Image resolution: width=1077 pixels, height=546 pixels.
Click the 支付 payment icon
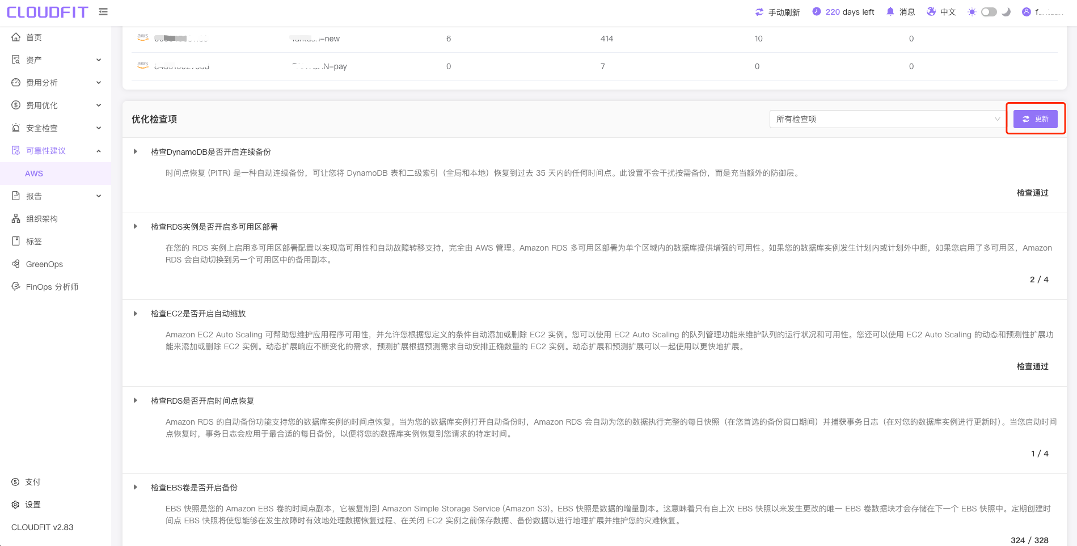15,482
